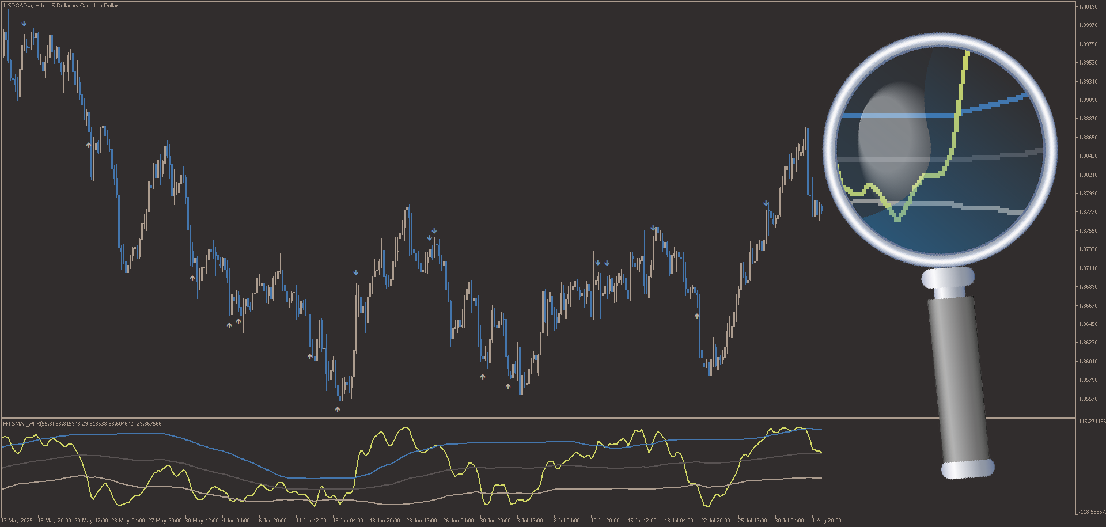Click the 30 Jul 04:00 time label
Viewport: 1106px width, 527px height.
(x=790, y=521)
